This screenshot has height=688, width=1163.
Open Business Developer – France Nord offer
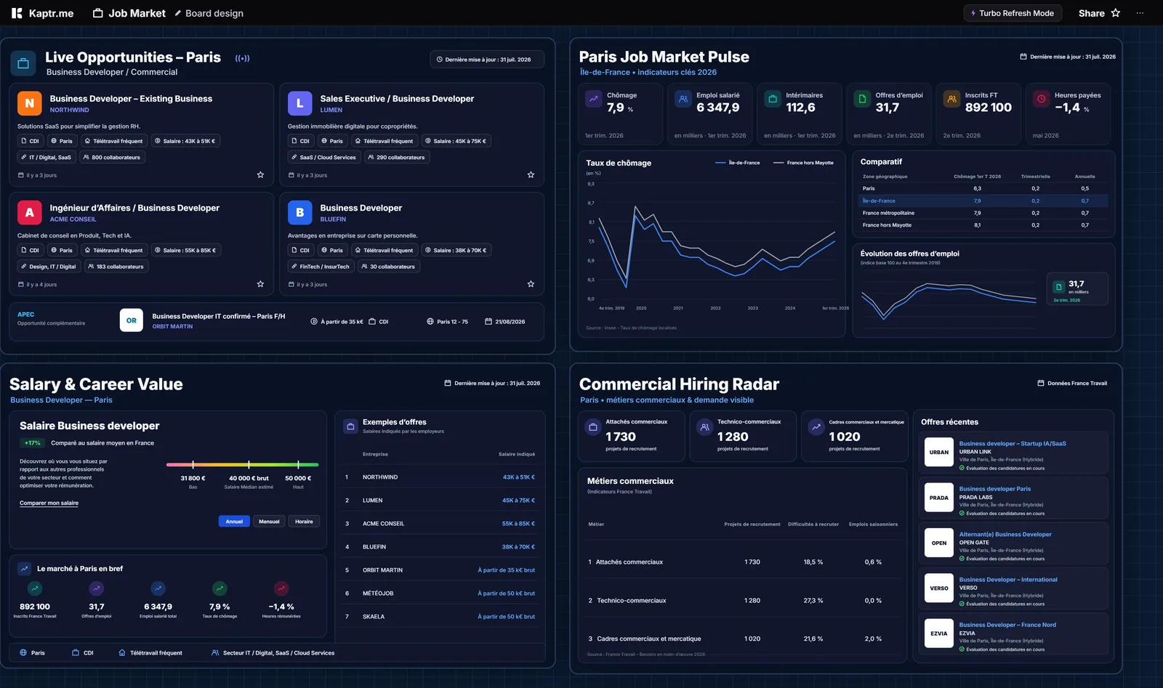[1007, 625]
